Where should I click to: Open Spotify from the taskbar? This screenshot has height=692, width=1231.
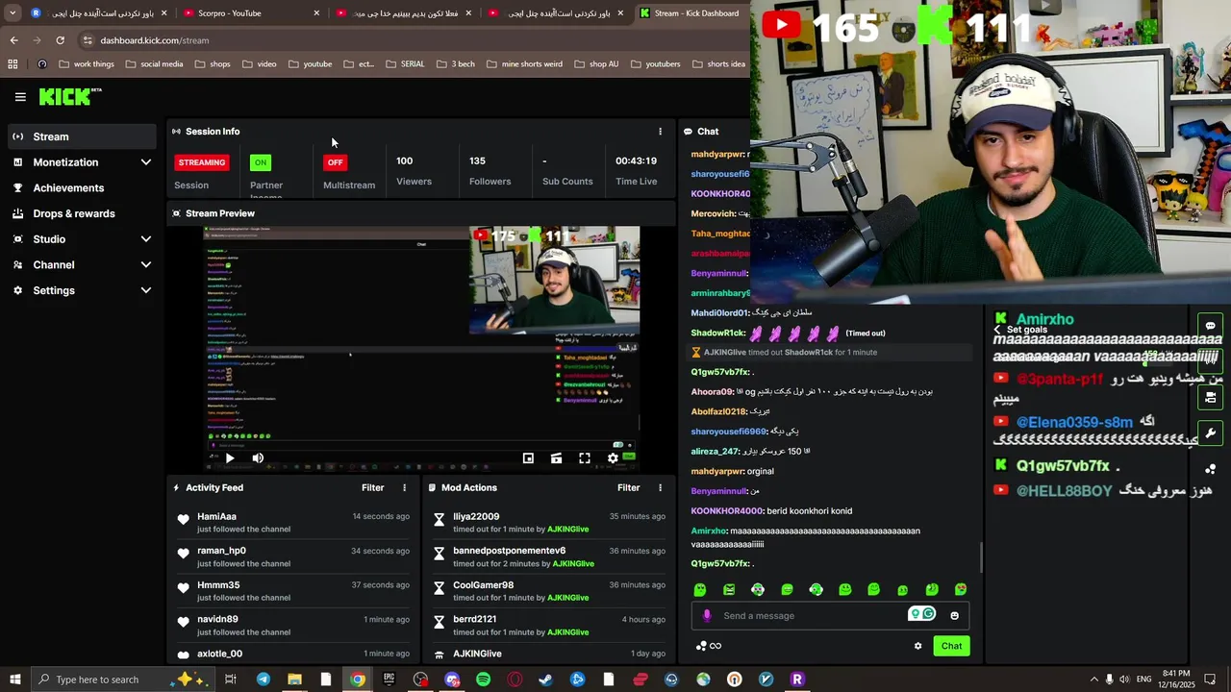483,680
